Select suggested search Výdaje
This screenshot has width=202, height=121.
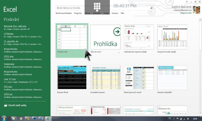[106, 13]
